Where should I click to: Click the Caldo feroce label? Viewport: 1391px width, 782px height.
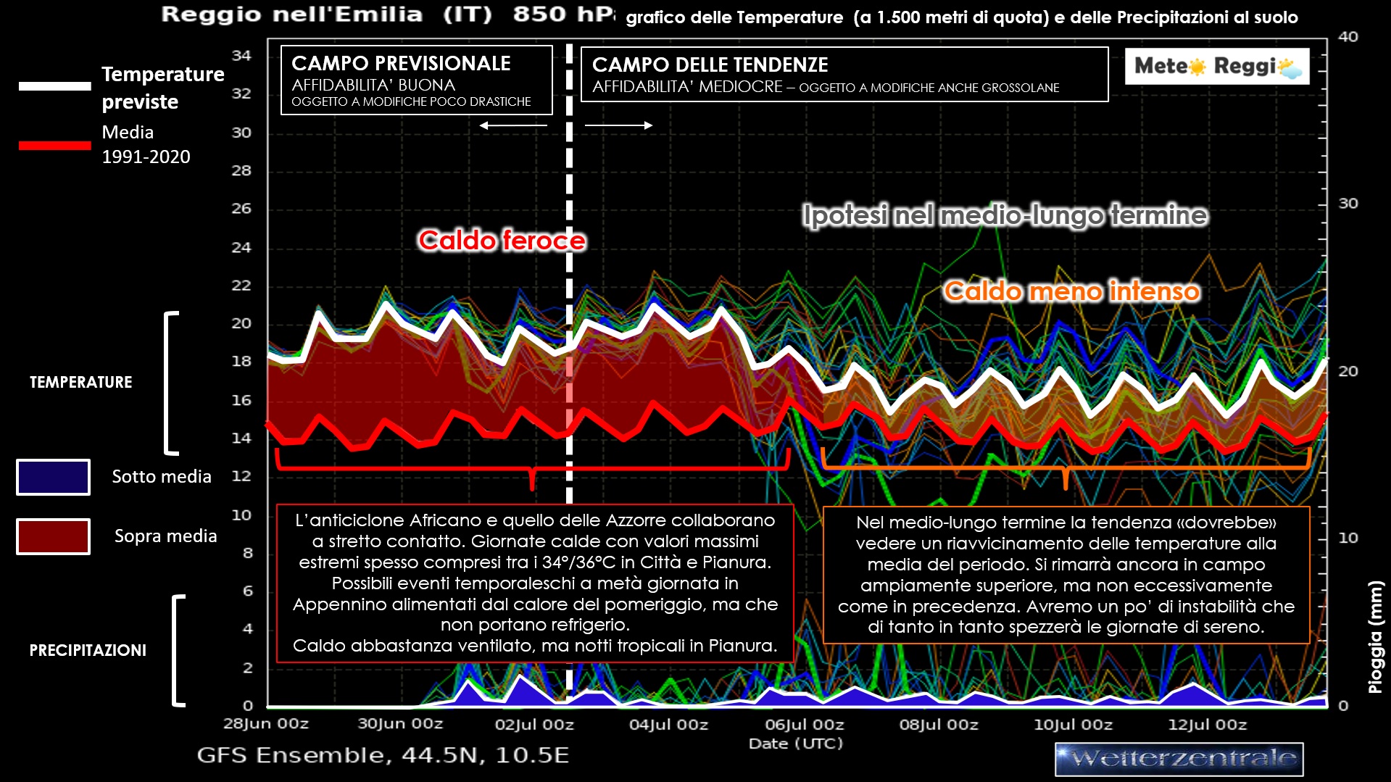(502, 241)
